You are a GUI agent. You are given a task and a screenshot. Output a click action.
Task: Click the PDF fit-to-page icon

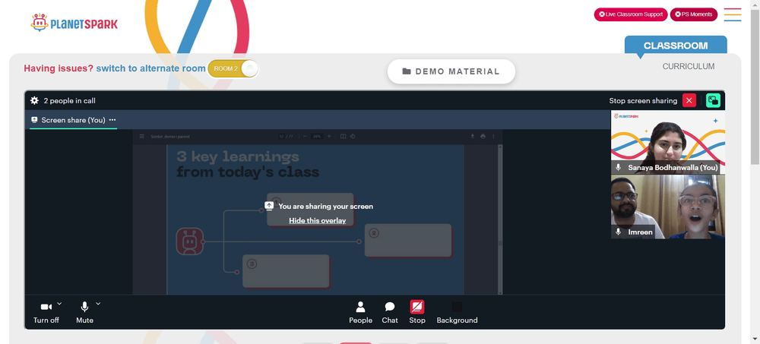point(344,137)
